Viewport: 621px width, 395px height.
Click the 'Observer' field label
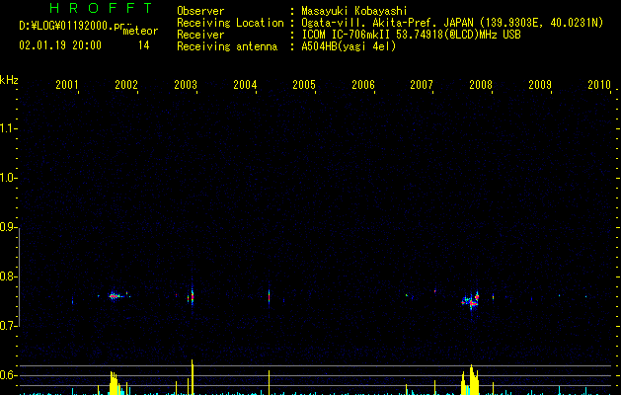click(200, 11)
